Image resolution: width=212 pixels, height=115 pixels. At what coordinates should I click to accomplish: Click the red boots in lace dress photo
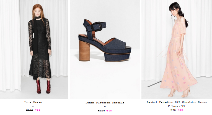(43, 86)
